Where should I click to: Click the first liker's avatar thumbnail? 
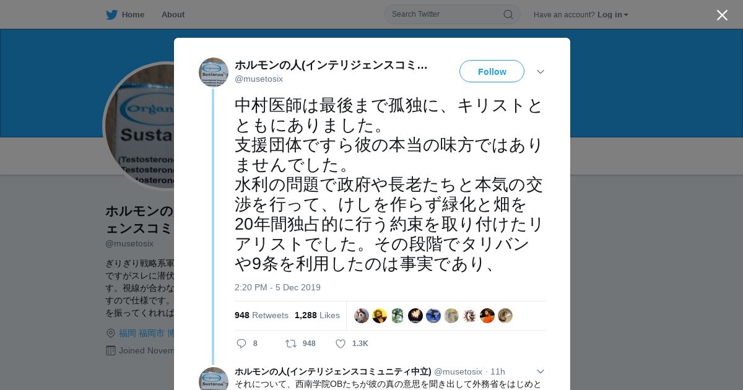(362, 316)
